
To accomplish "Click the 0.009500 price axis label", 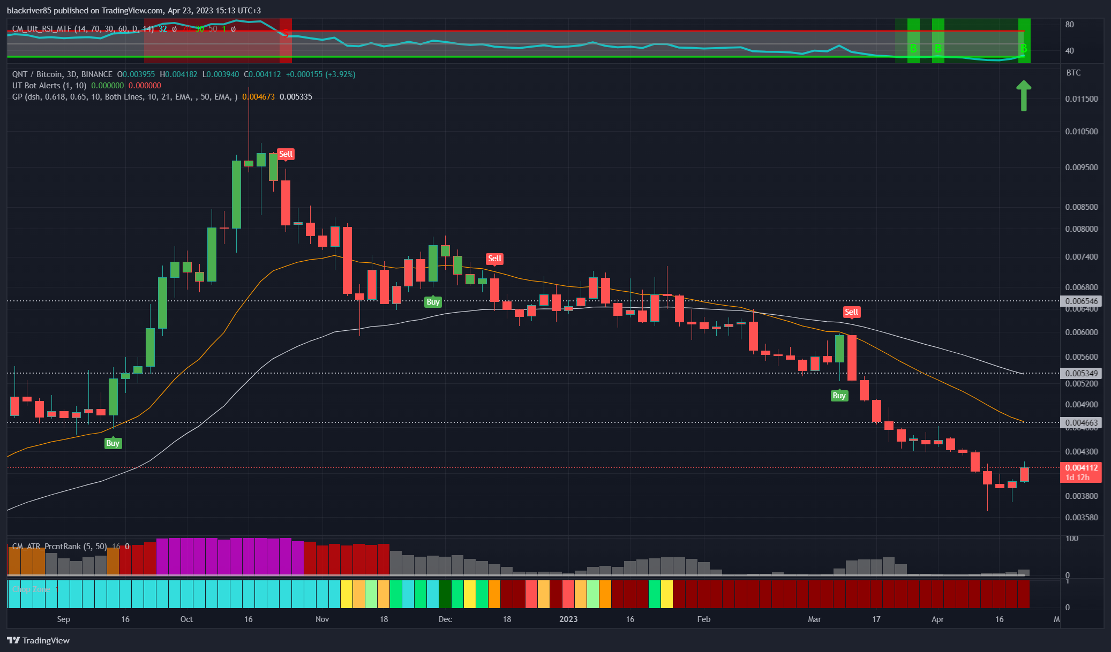I will [x=1082, y=168].
